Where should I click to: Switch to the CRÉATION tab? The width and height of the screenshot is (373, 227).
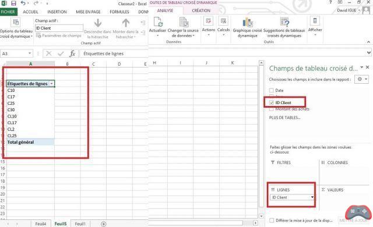(x=201, y=10)
